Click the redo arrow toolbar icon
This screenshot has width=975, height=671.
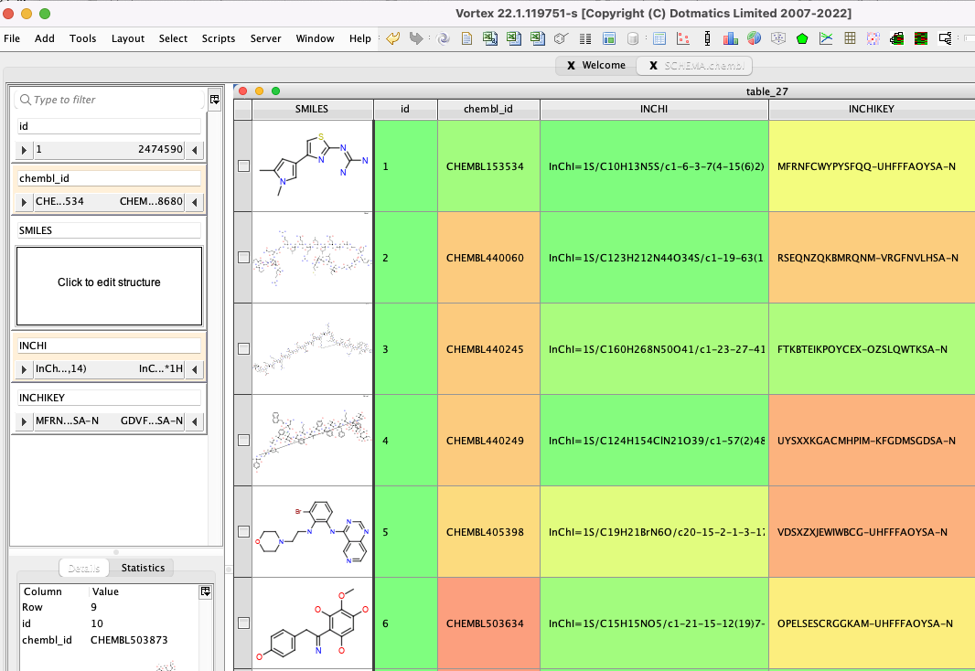click(416, 38)
